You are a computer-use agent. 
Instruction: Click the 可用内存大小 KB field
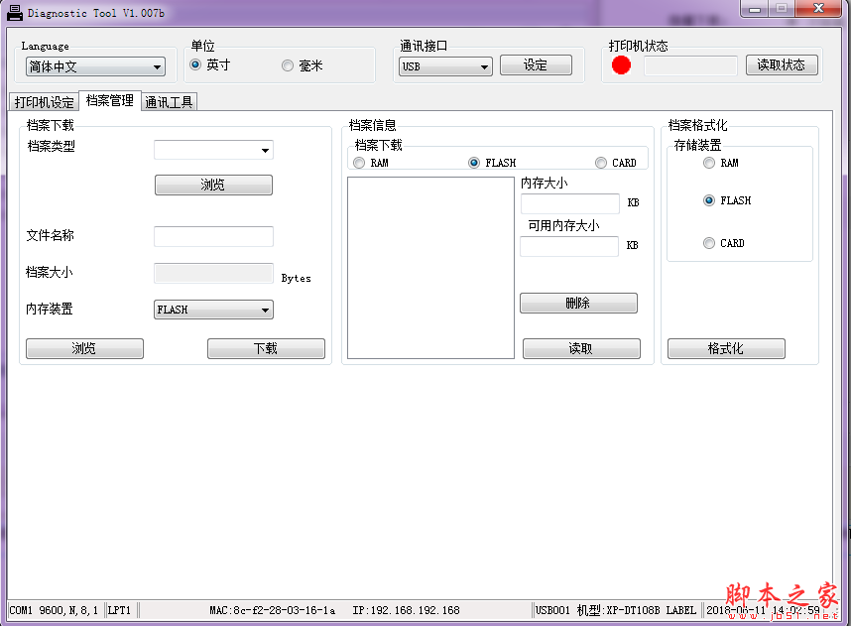click(x=569, y=246)
